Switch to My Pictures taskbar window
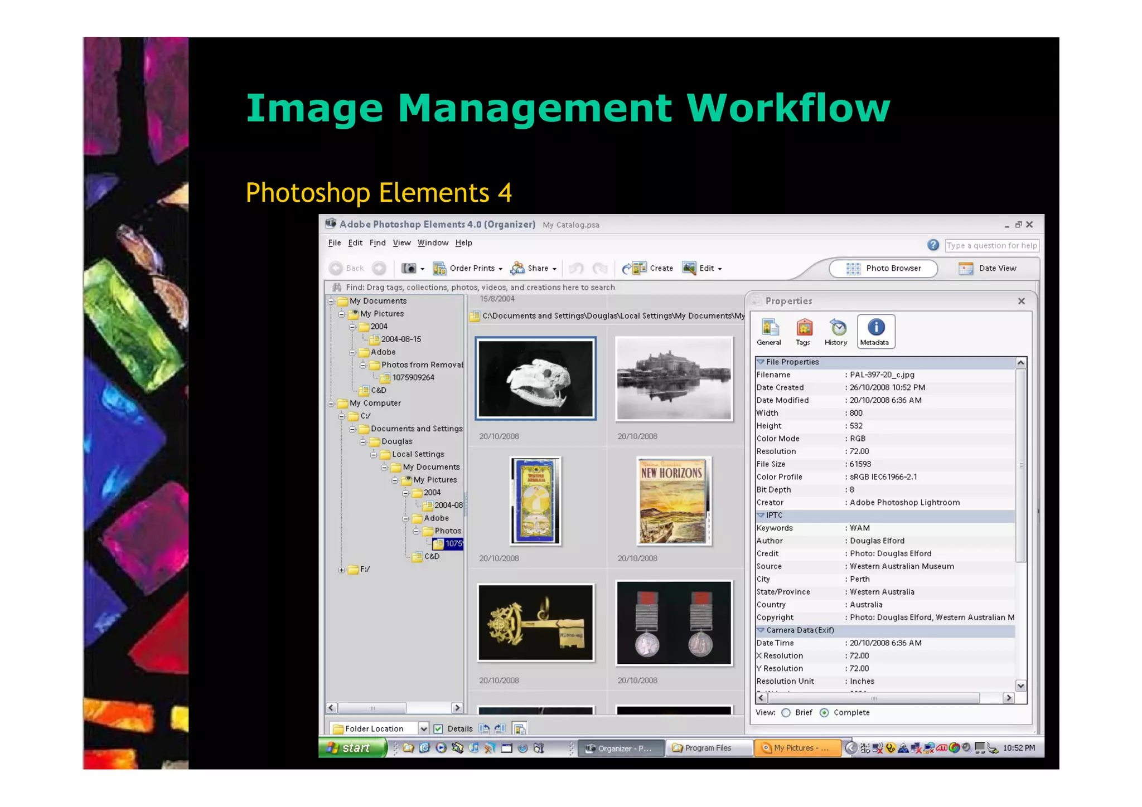This screenshot has width=1142, height=807. [x=797, y=748]
